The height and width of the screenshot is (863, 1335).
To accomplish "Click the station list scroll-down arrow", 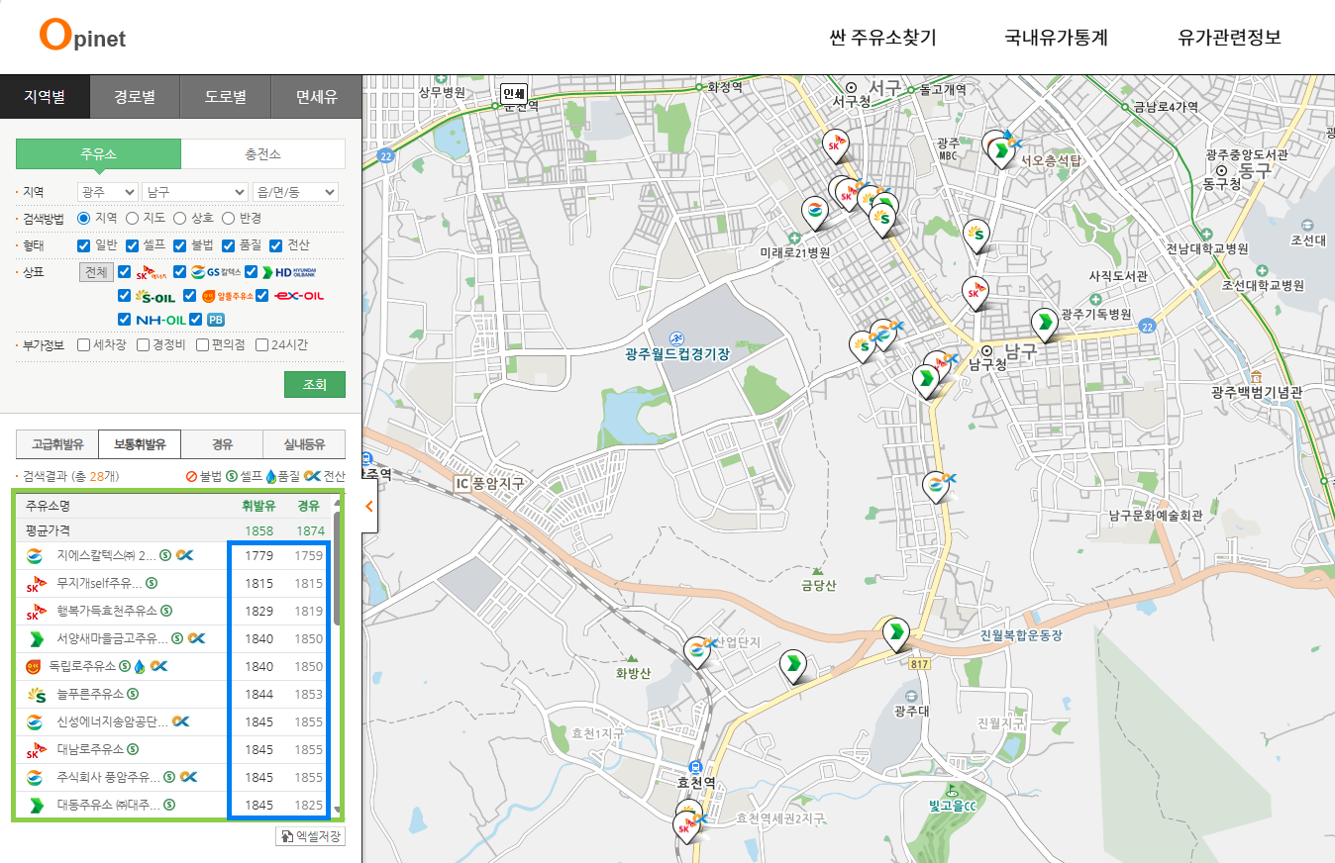I will [x=337, y=811].
